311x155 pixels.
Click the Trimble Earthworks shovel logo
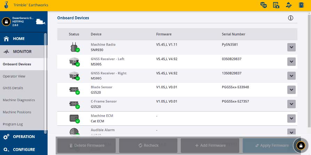pos(6,5)
